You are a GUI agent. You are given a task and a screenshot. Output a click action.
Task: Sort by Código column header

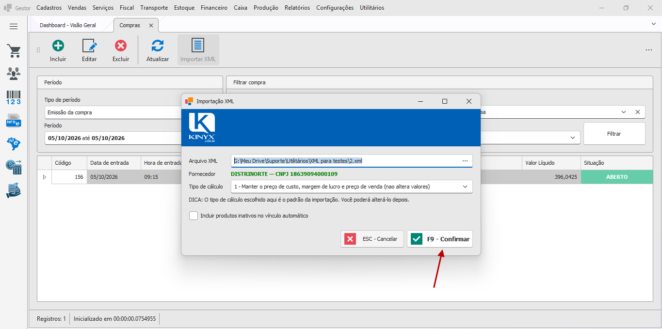pyautogui.click(x=69, y=163)
